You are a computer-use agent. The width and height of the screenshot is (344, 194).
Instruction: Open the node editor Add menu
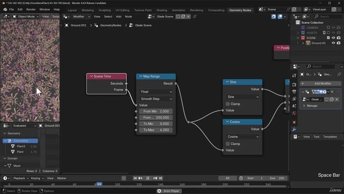[x=118, y=17]
